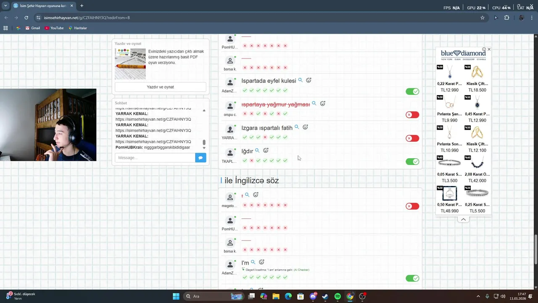Toggle approval for 'Izgara ıspartalı fatih'
This screenshot has width=538, height=303.
coord(412,138)
